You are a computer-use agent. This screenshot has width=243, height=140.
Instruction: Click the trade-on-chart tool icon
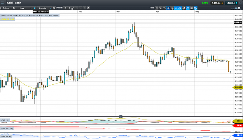point(184,8)
